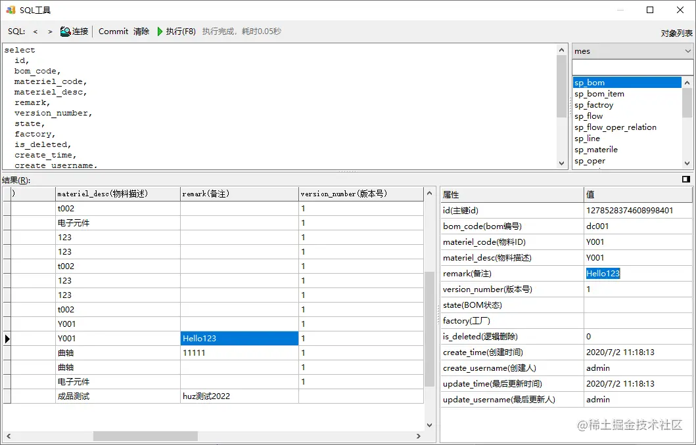Viewport: 696px width, 445px height.
Task: Maximize the SQL工具 window
Action: tap(650, 10)
